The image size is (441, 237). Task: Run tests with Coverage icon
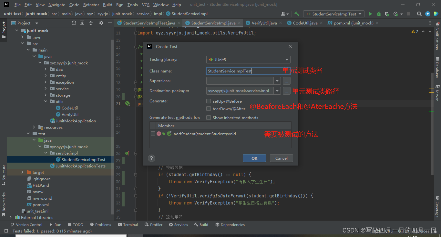tap(386, 14)
